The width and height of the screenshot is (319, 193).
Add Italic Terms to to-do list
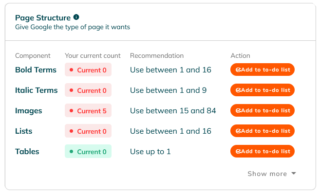click(x=263, y=90)
